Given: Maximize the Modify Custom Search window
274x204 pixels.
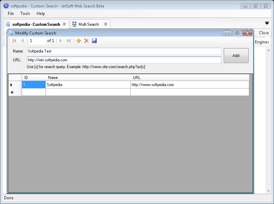Looking at the screenshot, I should pyautogui.click(x=237, y=33).
